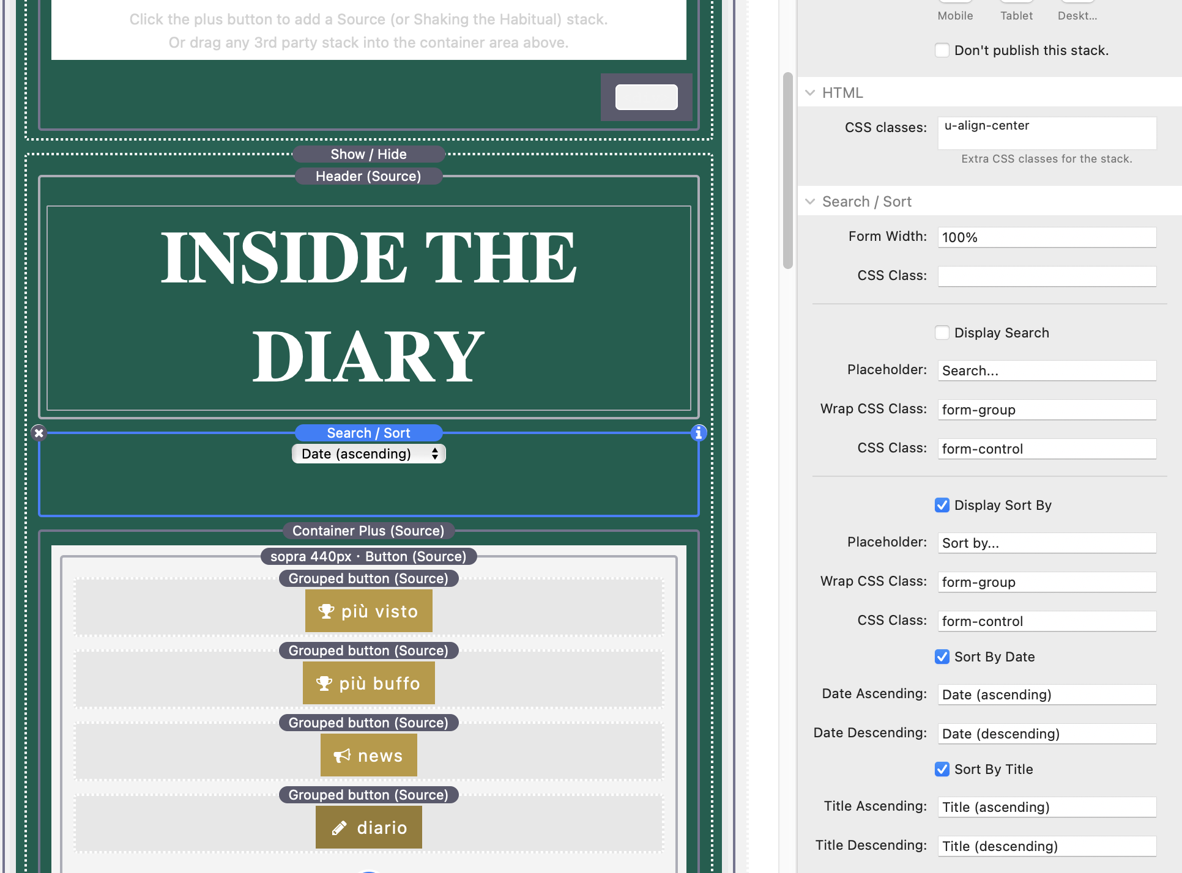The width and height of the screenshot is (1182, 873).
Task: Disable the Sort By Date option
Action: point(942,657)
